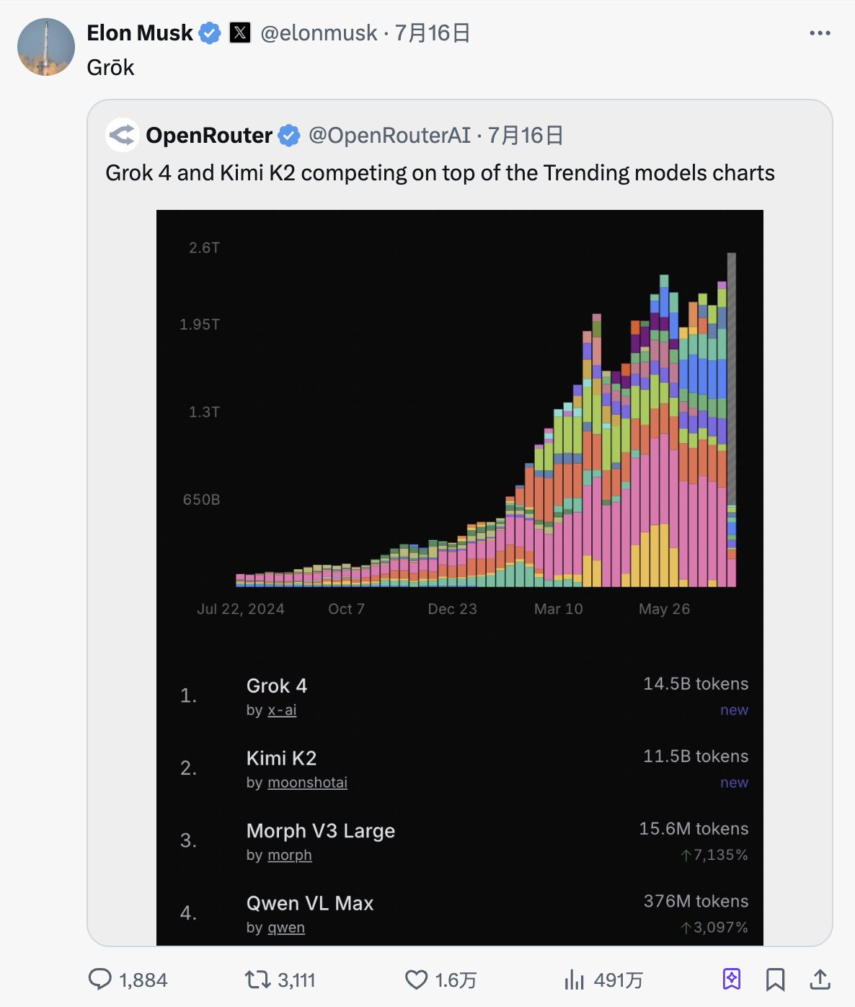The height and width of the screenshot is (1007, 855).
Task: Open the x-ai provider link
Action: click(282, 711)
